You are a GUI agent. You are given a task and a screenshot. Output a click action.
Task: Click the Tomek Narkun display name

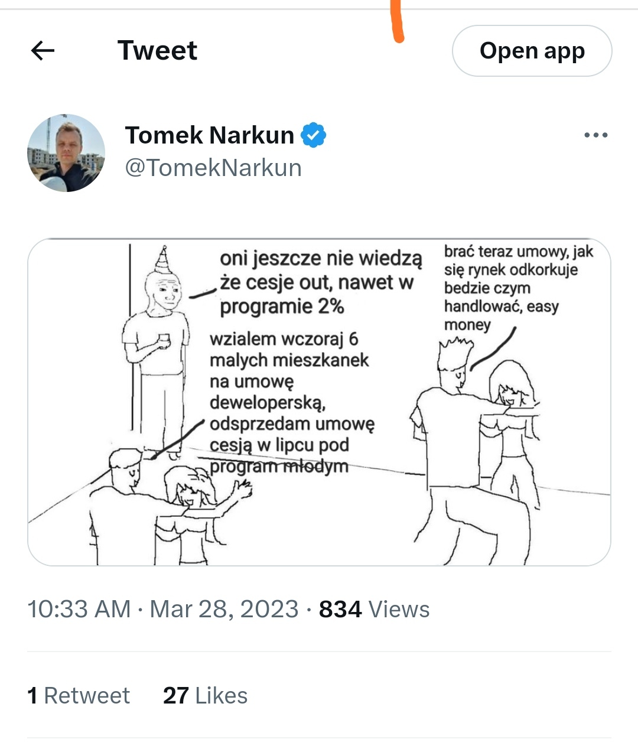pos(210,135)
